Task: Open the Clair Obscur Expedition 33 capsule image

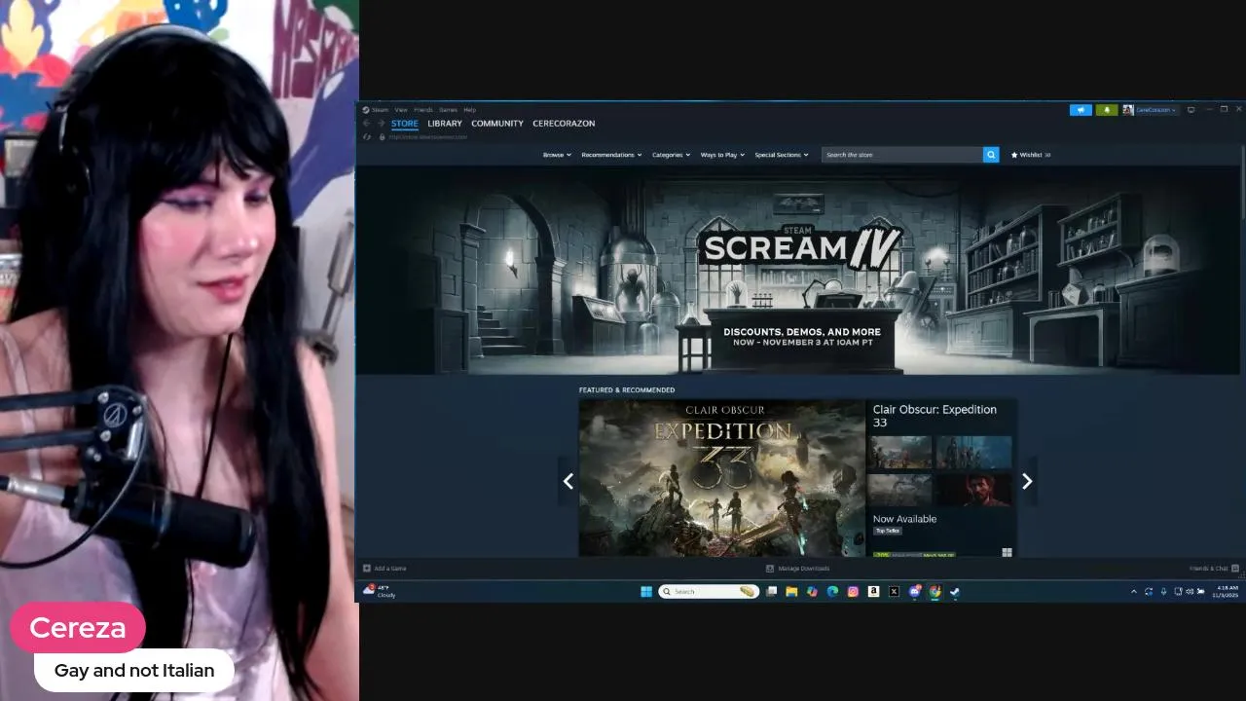Action: coord(722,478)
